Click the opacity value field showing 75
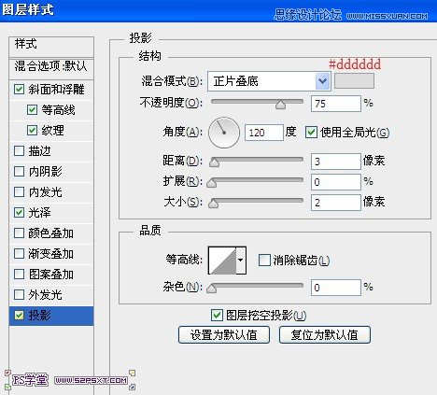437x395 pixels. click(x=336, y=104)
